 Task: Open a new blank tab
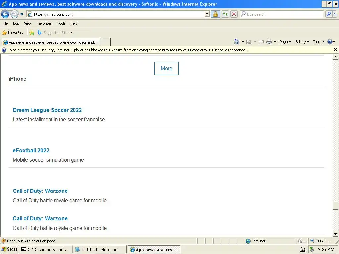106,42
